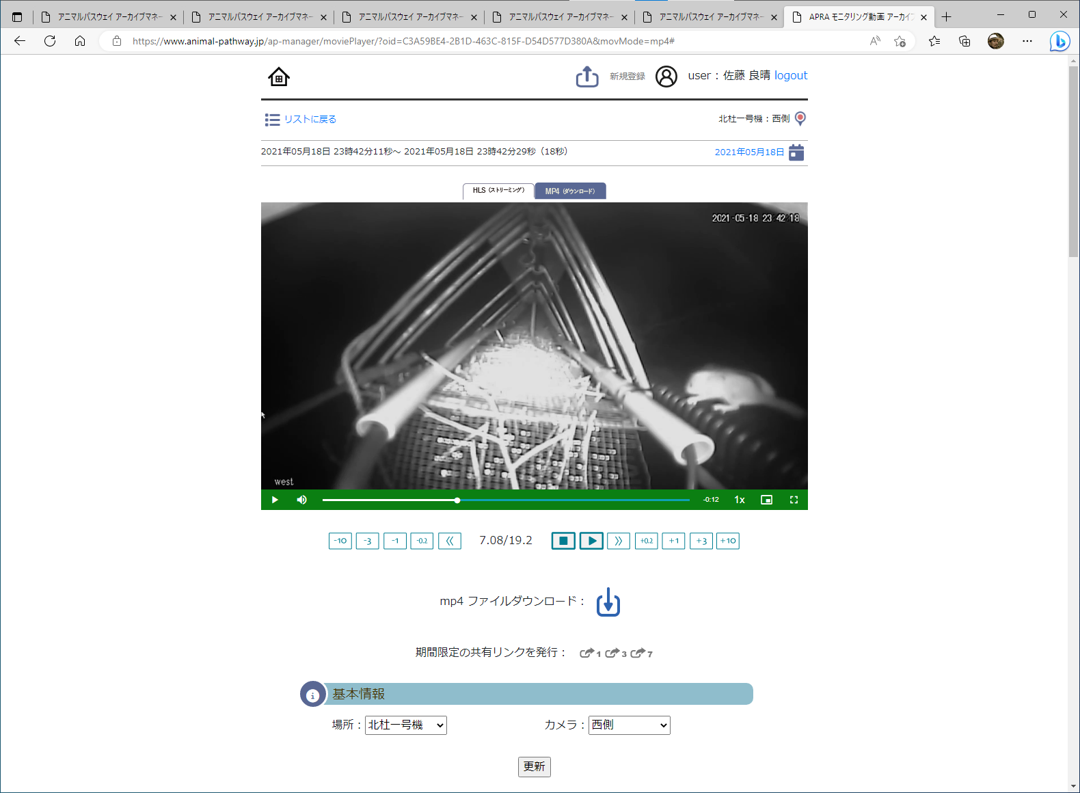Add page to favorites star
The width and height of the screenshot is (1080, 793).
coord(900,41)
